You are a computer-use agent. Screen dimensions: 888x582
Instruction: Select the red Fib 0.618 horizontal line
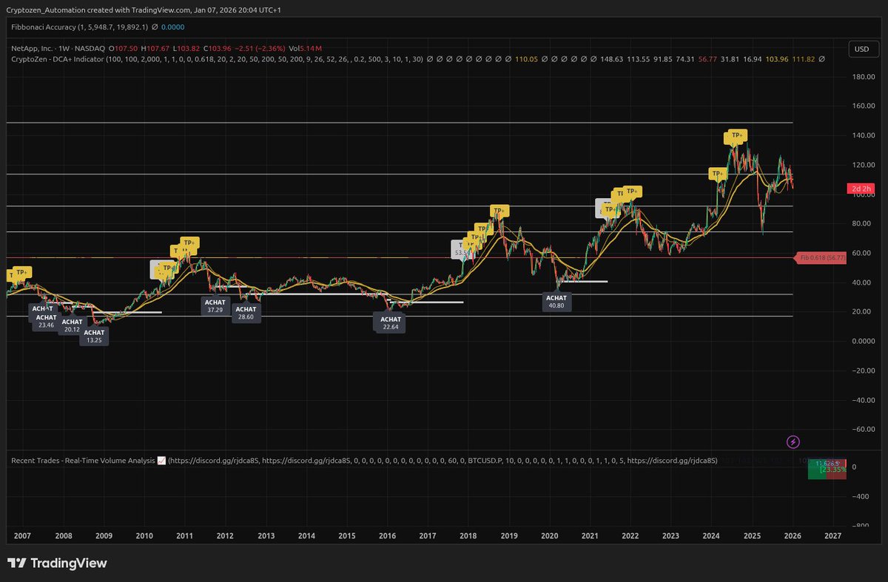400,258
